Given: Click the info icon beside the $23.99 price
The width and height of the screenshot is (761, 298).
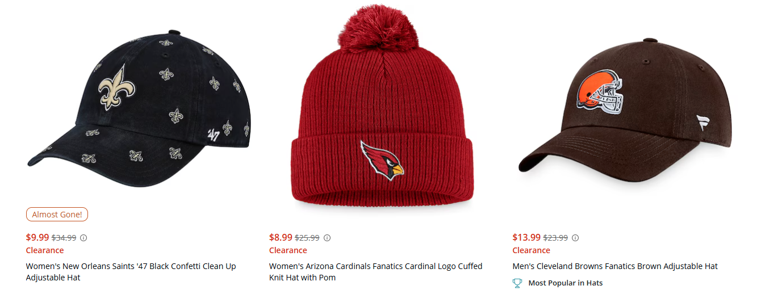Looking at the screenshot, I should pos(575,238).
